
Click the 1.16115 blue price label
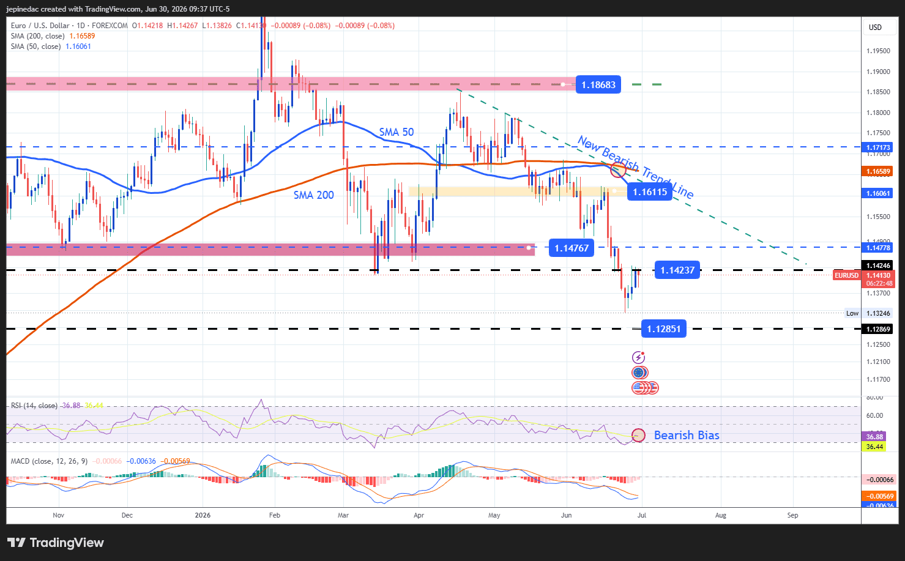(650, 192)
